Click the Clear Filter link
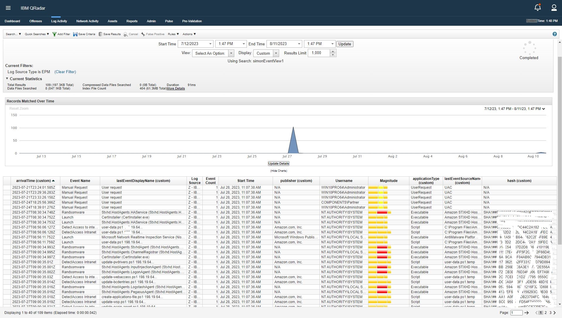The image size is (562, 318). (x=65, y=72)
